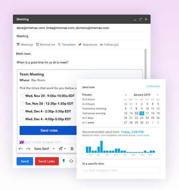Select January 15 in the calendar

pyautogui.click(x=136, y=113)
